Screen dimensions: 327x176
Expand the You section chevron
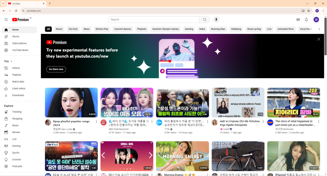point(12,61)
